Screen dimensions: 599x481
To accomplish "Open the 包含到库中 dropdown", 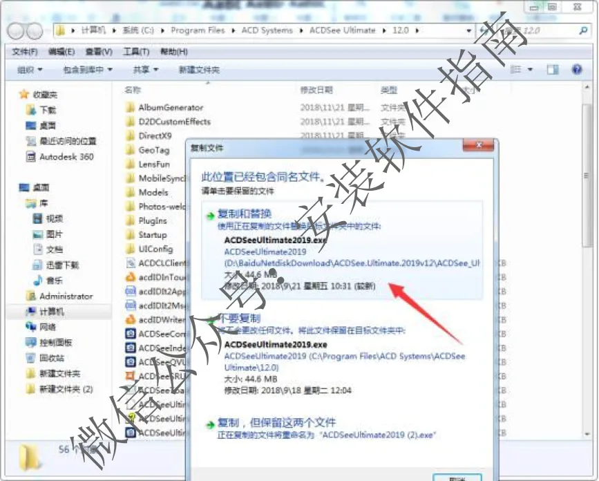I will 88,70.
